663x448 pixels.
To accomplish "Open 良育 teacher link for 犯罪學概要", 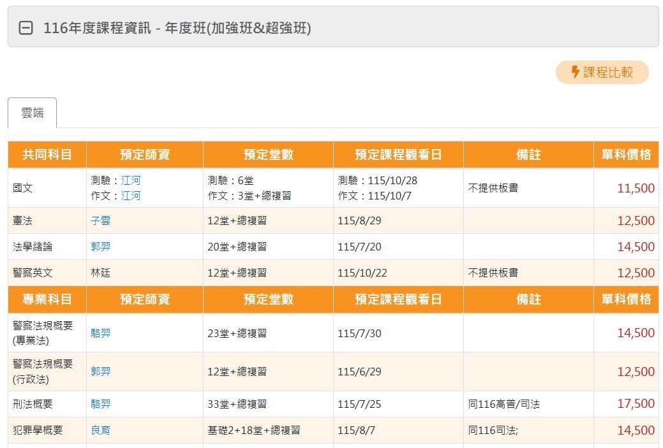I will pyautogui.click(x=101, y=430).
